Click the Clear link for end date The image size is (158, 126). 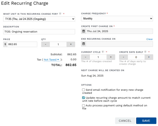coord(149,39)
